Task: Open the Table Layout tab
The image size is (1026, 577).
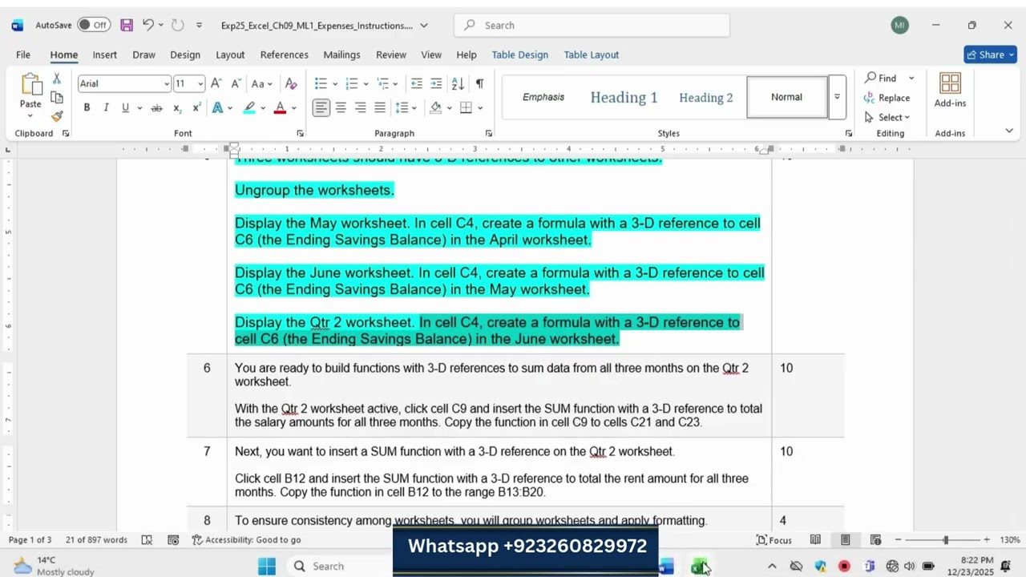Action: (x=591, y=54)
